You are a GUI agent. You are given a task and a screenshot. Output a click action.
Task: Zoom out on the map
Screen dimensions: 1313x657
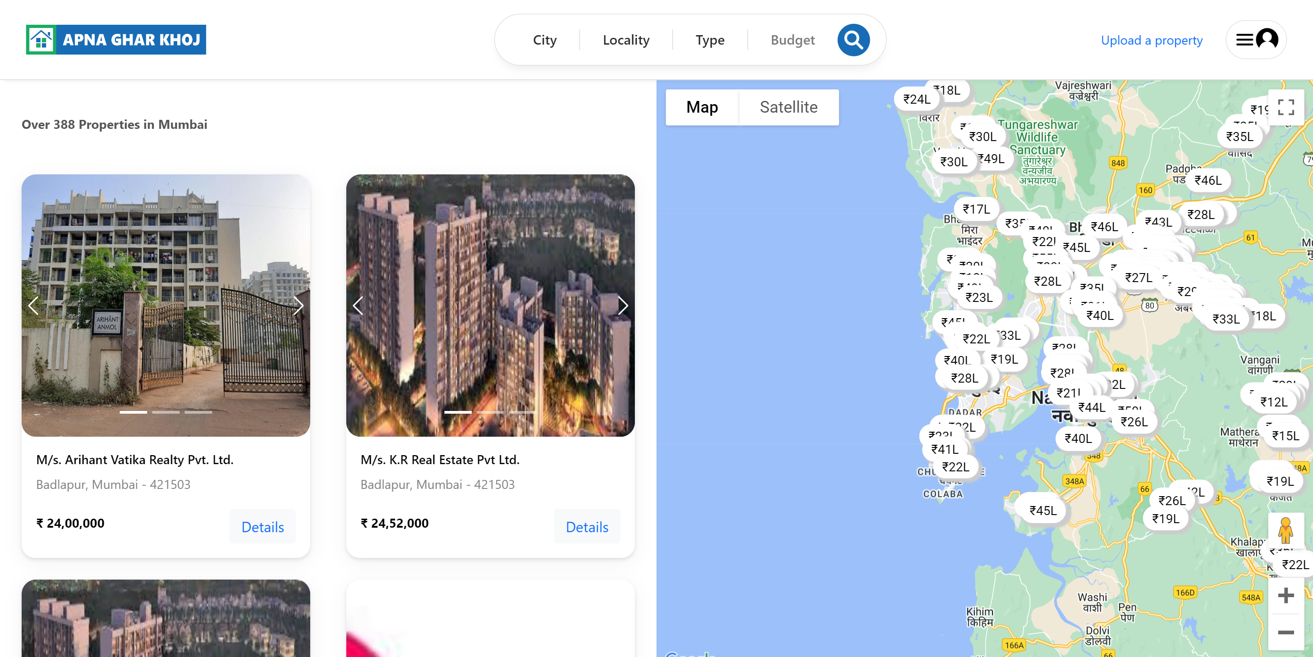click(x=1285, y=632)
